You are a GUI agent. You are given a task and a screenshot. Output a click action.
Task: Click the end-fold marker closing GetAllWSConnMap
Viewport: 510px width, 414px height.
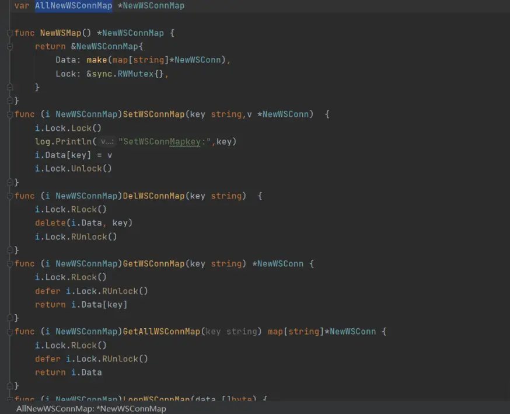click(x=10, y=385)
